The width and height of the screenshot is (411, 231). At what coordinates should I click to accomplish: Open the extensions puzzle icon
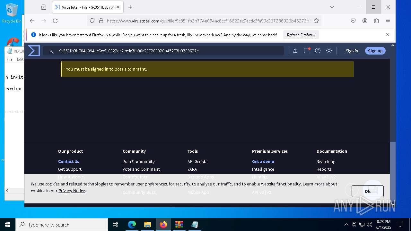pyautogui.click(x=376, y=21)
